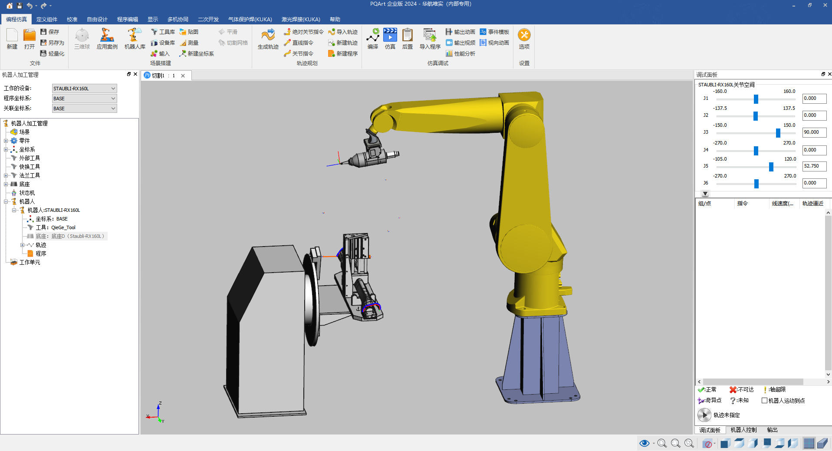832x451 pixels.
Task: Toggle the eye visibility icon in status bar
Action: 644,443
